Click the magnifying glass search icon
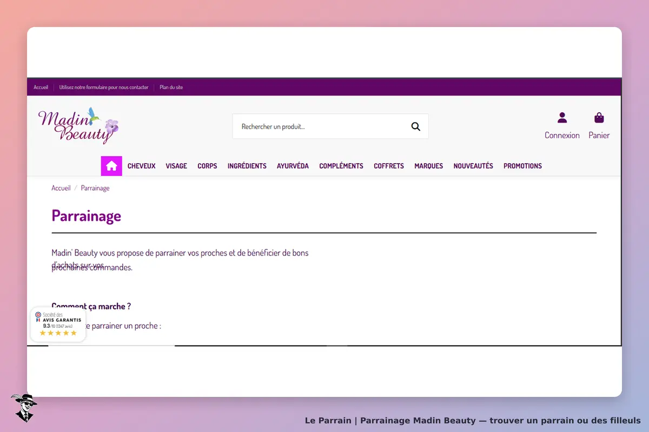 [x=415, y=126]
